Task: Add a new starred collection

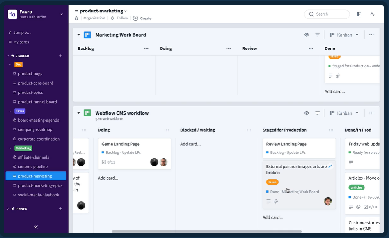Action: click(x=60, y=56)
